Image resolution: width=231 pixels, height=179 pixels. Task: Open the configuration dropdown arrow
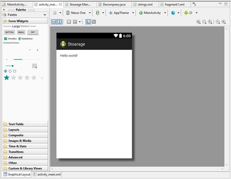[x=60, y=13]
